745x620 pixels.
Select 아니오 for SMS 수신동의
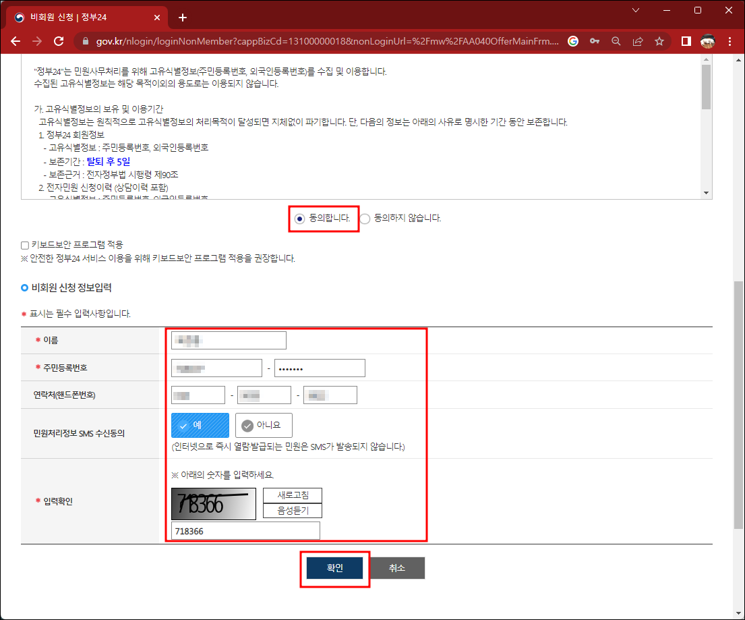[263, 425]
